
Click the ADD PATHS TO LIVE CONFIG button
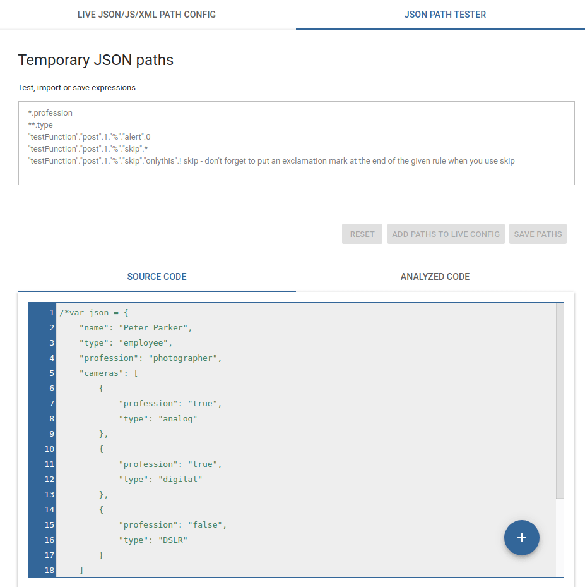click(446, 234)
